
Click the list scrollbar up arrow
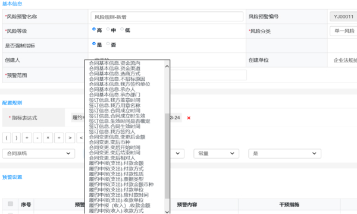pyautogui.click(x=167, y=66)
